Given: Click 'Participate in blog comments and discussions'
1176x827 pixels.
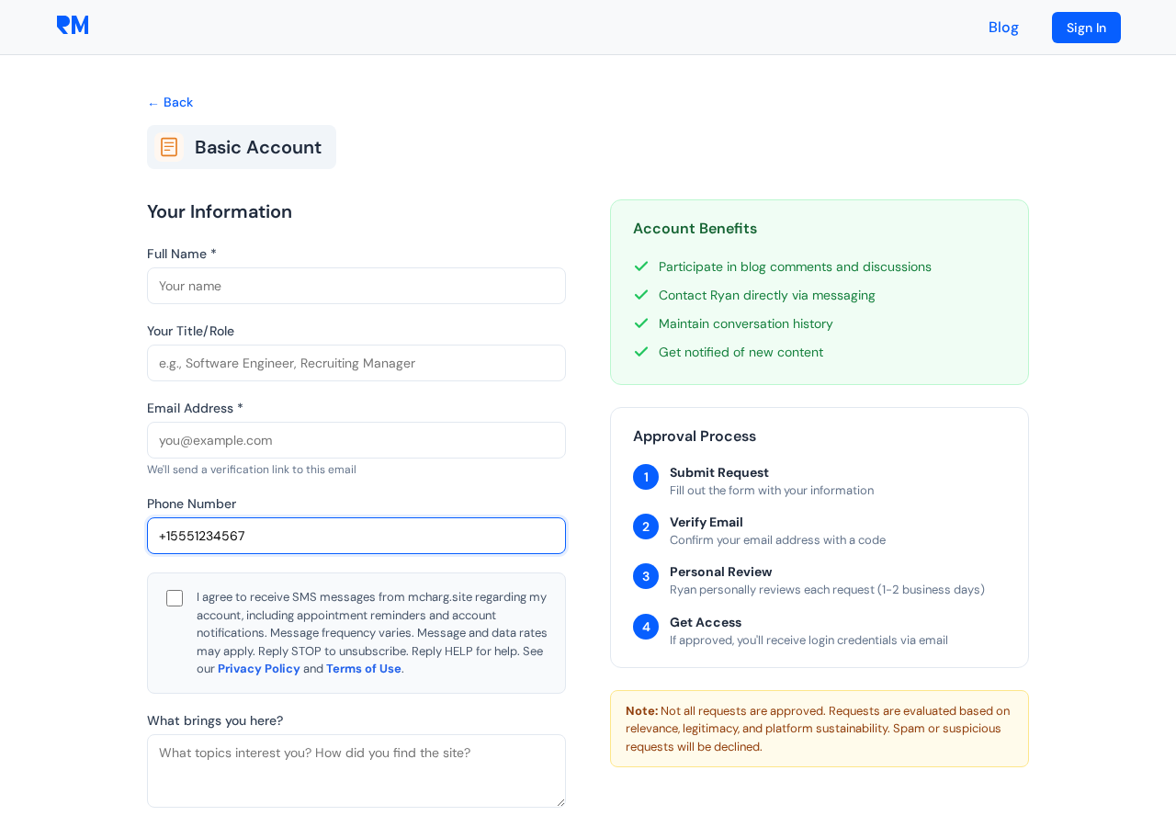Looking at the screenshot, I should click(795, 266).
